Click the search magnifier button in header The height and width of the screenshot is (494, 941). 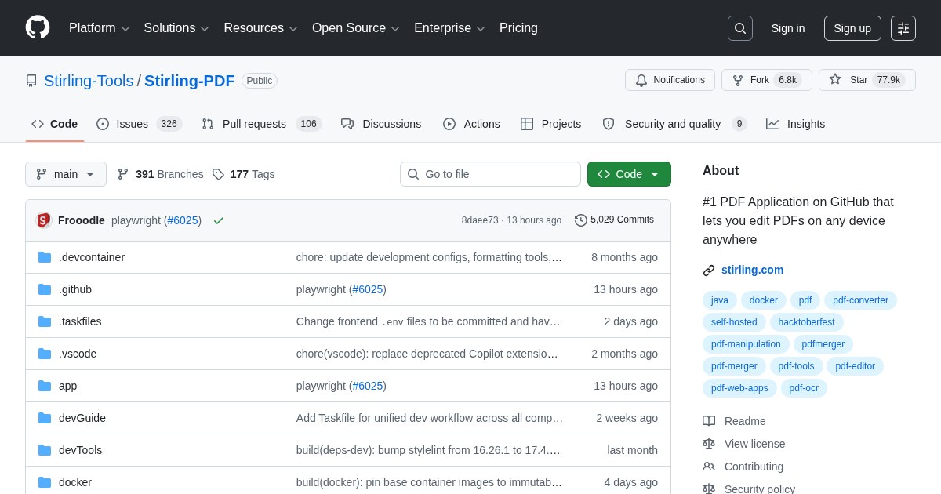point(740,28)
